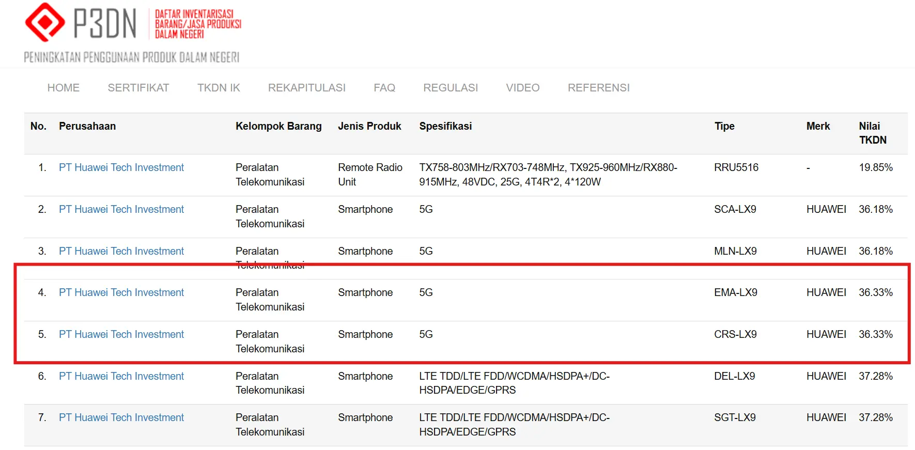Click the 36.18% value for MLN-LX9
Screen dimensions: 915x450
tap(876, 251)
